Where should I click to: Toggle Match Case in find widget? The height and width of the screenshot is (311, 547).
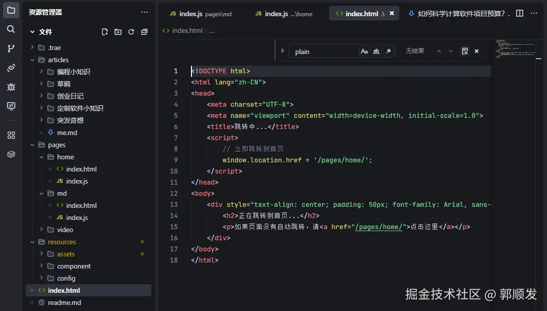coord(364,51)
